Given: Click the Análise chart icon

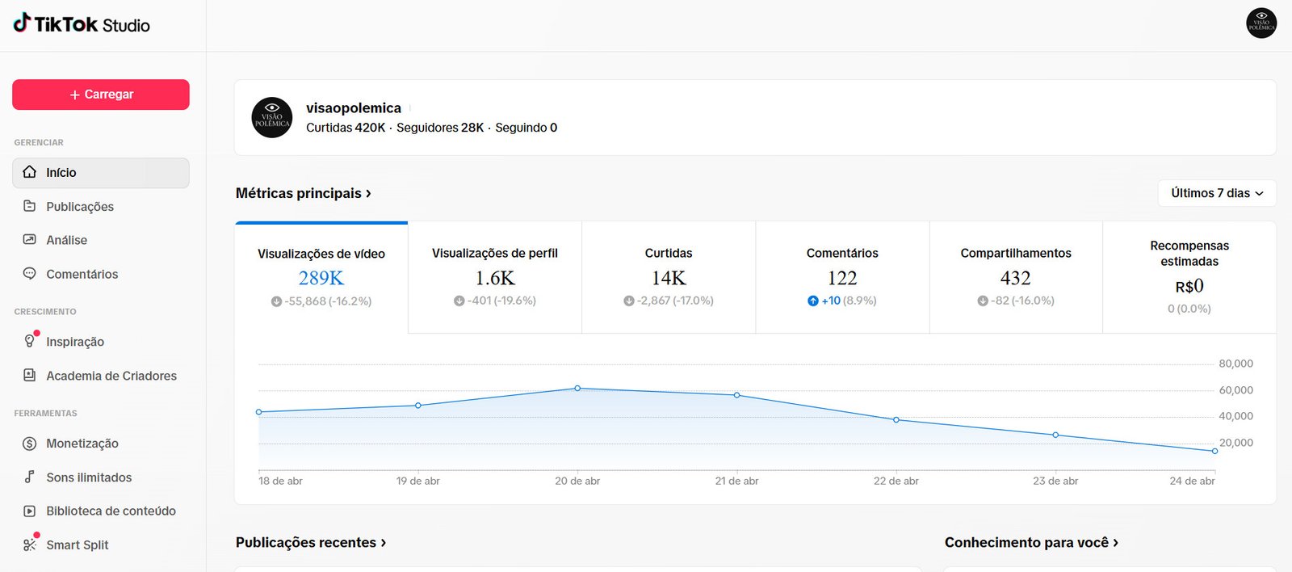Looking at the screenshot, I should 30,240.
